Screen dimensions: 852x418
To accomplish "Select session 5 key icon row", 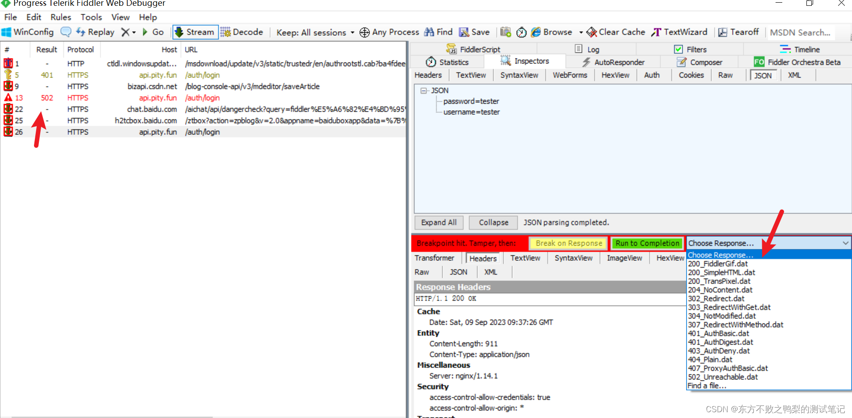I will 203,75.
